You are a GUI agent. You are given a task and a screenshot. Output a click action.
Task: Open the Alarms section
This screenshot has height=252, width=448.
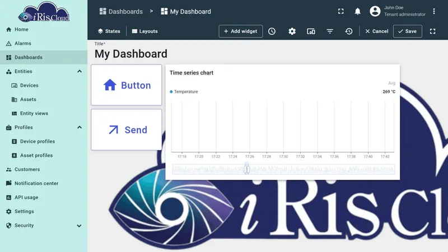(x=44, y=44)
